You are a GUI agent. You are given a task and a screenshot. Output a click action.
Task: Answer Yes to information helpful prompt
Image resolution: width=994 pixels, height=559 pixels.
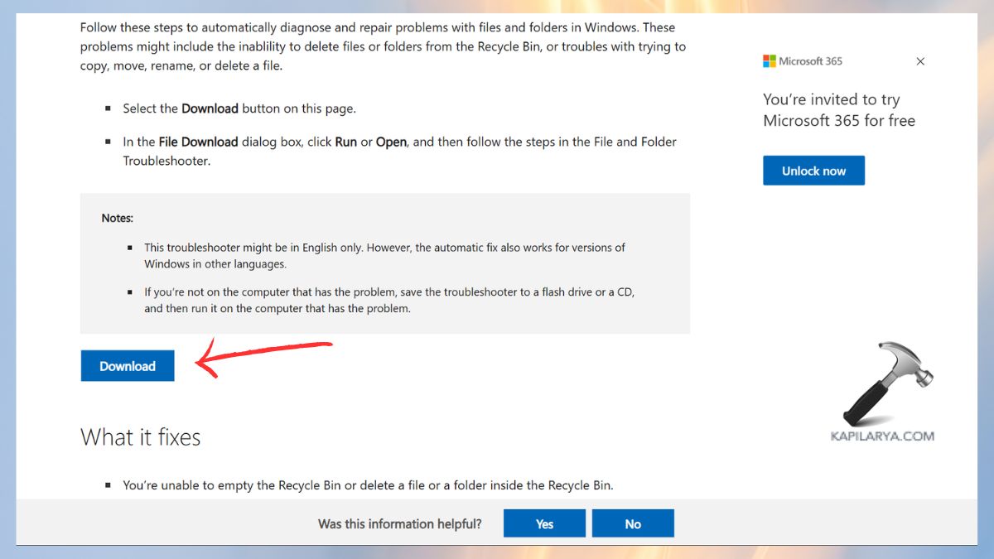[x=544, y=523]
